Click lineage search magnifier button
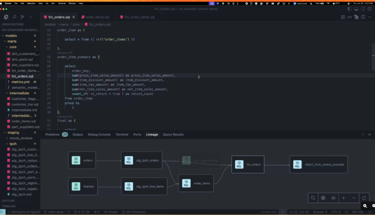 pos(313,198)
